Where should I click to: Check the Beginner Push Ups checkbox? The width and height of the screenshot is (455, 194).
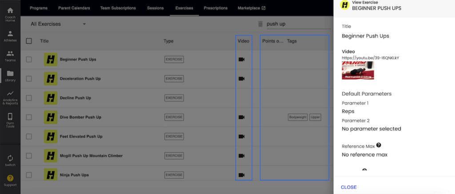29,59
